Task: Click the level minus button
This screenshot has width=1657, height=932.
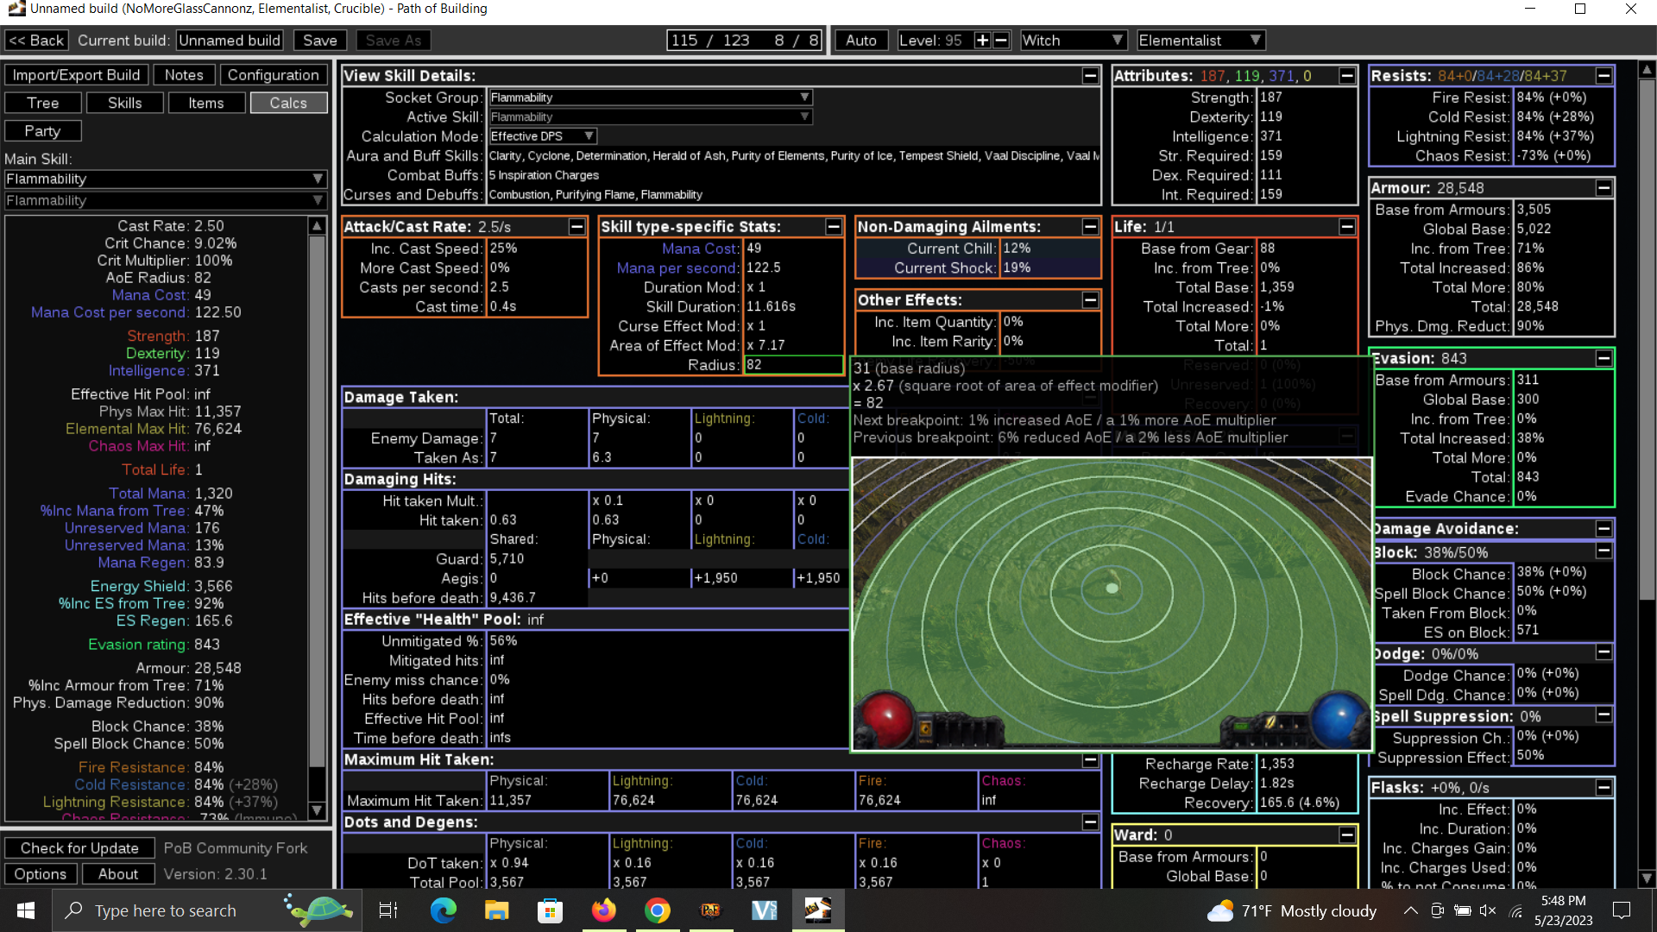Action: (1001, 41)
